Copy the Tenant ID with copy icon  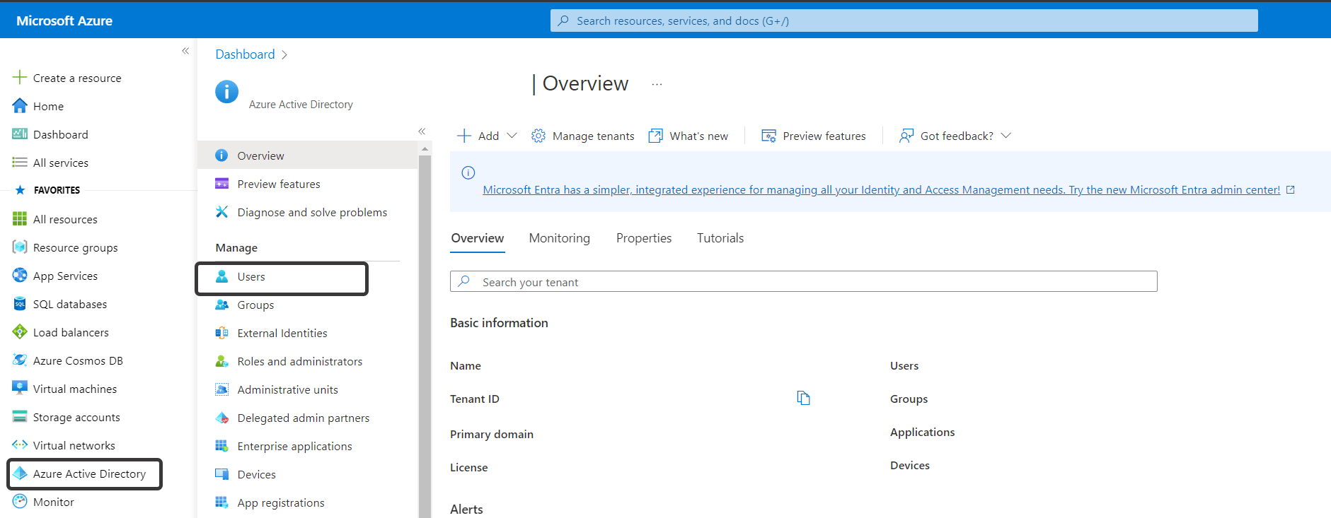tap(803, 398)
